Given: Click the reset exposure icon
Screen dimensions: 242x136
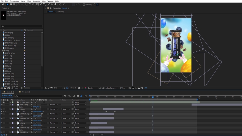Looking at the screenshot, I should pos(142,88).
